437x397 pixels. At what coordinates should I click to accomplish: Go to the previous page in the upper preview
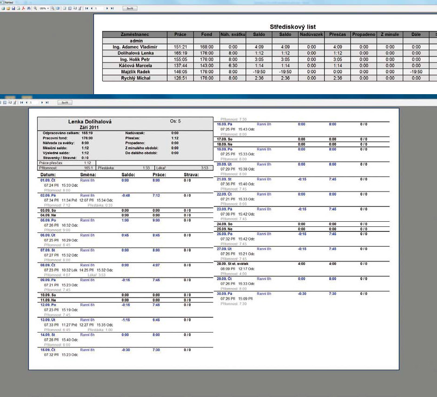92,8
